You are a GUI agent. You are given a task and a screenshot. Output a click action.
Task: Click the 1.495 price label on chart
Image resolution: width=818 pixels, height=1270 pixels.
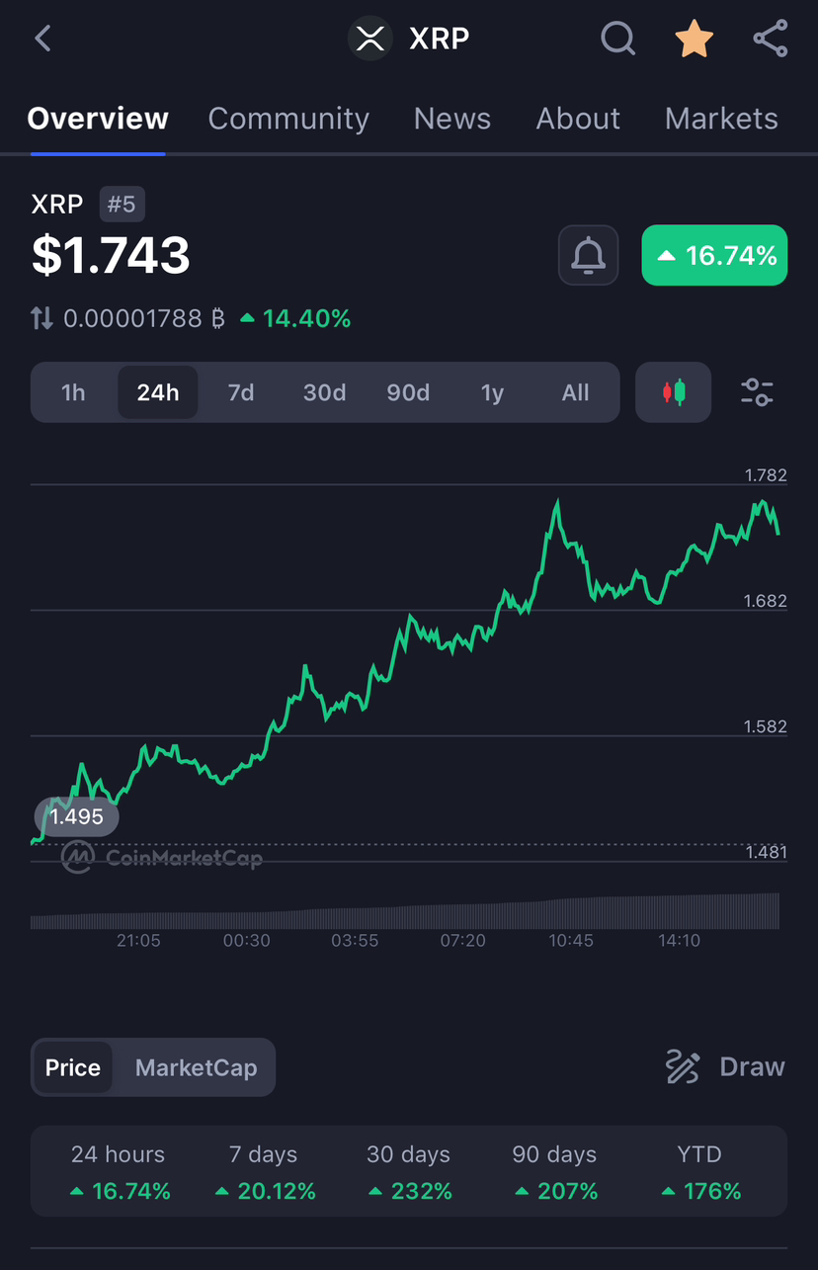pyautogui.click(x=76, y=816)
